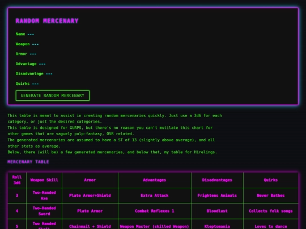Click the roll value 4 cell
306x229 pixels.
pyautogui.click(x=17, y=211)
